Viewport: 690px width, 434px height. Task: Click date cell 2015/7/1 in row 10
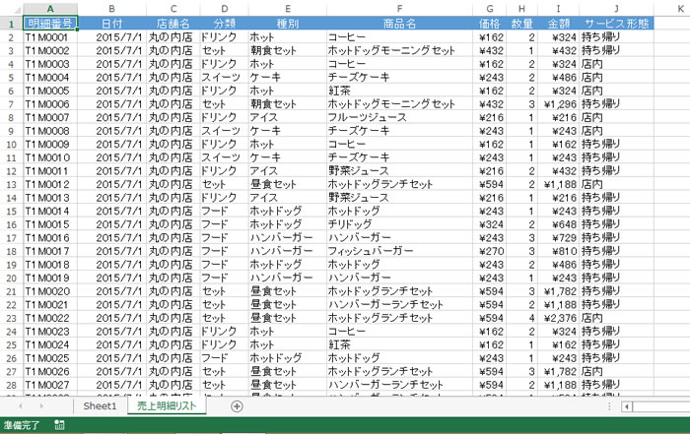[x=111, y=144]
